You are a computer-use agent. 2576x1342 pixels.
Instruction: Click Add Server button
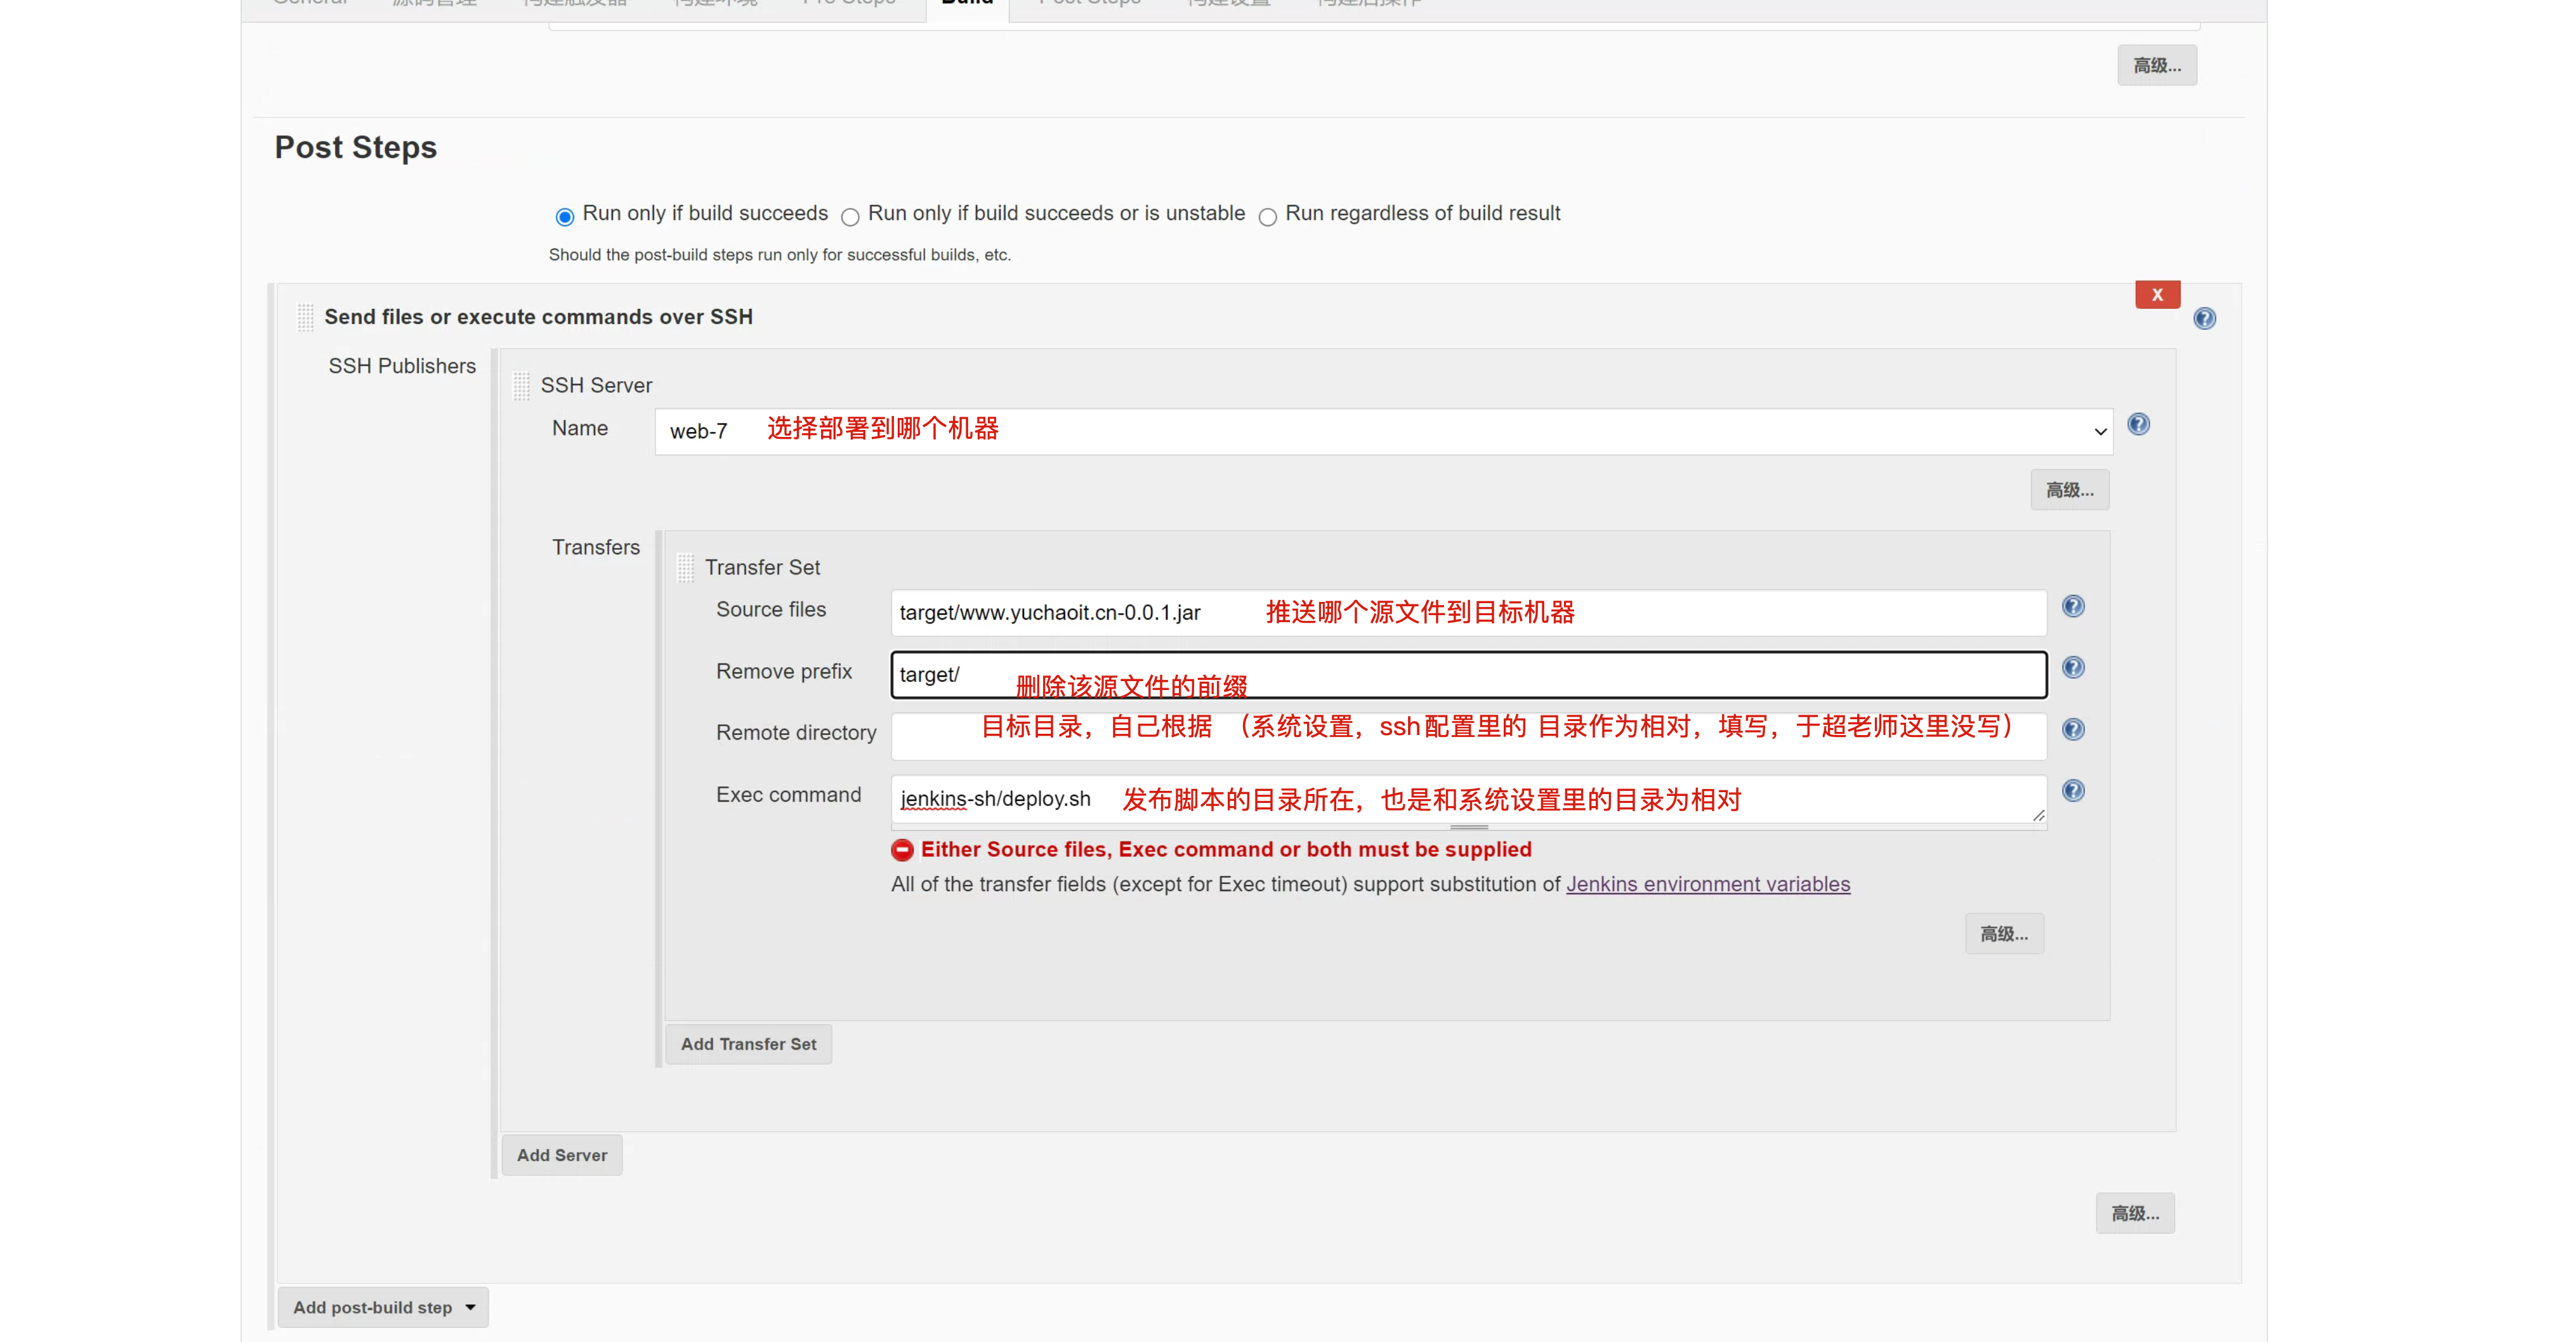pyautogui.click(x=561, y=1155)
